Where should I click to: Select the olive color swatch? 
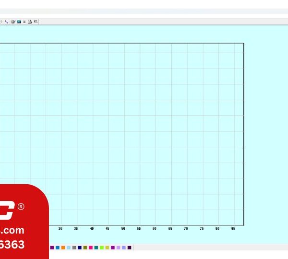85,247
